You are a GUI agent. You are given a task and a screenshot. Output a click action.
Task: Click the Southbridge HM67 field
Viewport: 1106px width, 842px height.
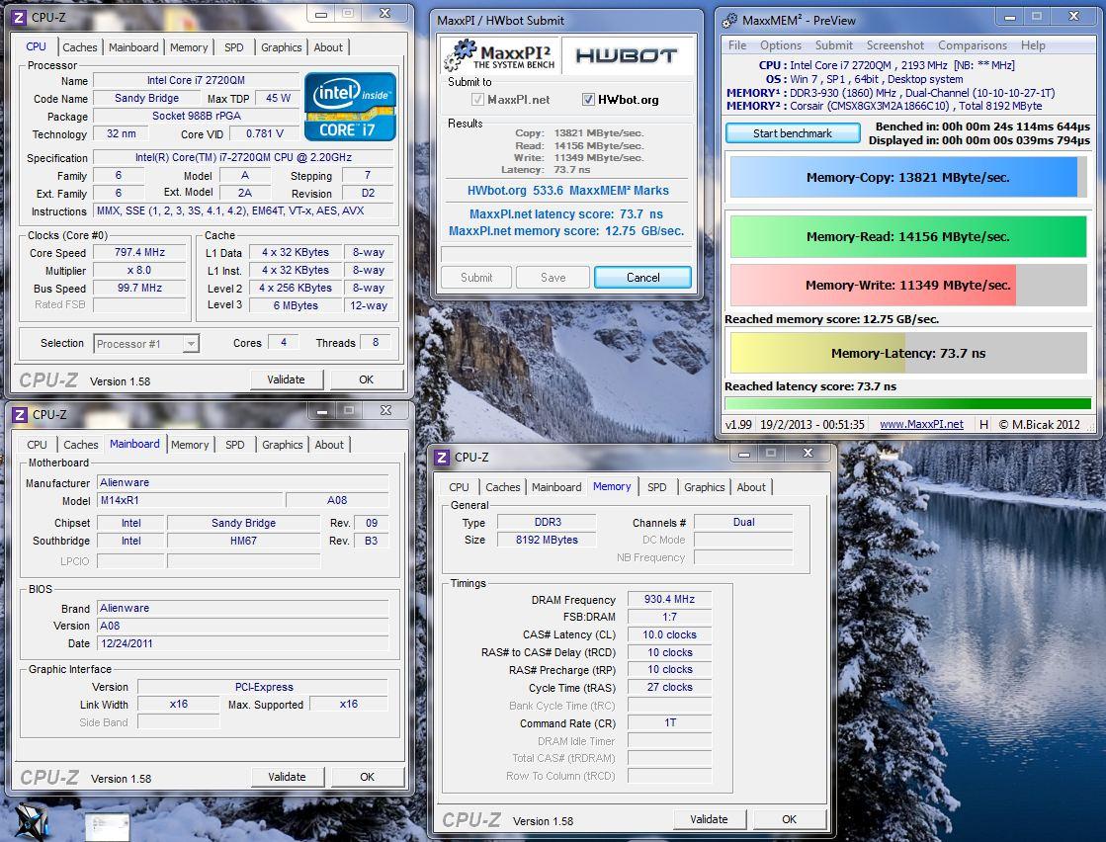(243, 541)
